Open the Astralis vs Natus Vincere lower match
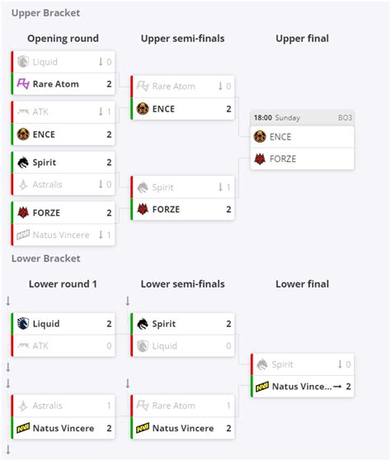The image size is (391, 461). click(64, 417)
